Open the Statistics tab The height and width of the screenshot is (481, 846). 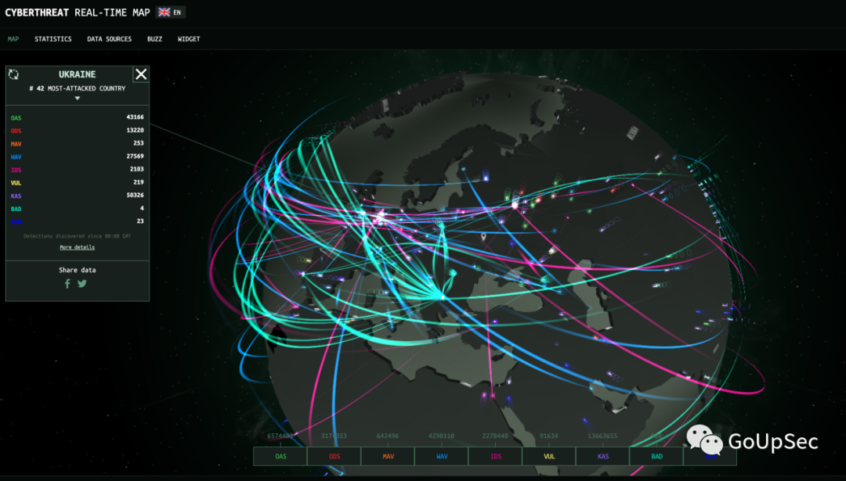(x=52, y=39)
